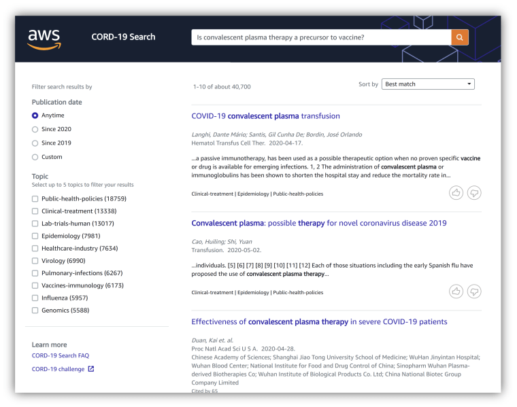Check the Clinical-treatment topic filter
The width and height of the screenshot is (517, 407).
pyautogui.click(x=35, y=211)
